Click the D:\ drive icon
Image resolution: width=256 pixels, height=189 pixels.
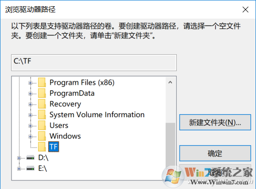click(x=31, y=158)
